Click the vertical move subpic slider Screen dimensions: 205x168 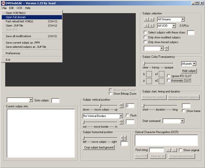[x=100, y=105]
